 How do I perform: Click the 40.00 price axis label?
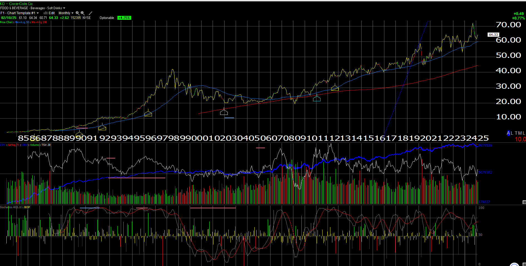(508, 71)
